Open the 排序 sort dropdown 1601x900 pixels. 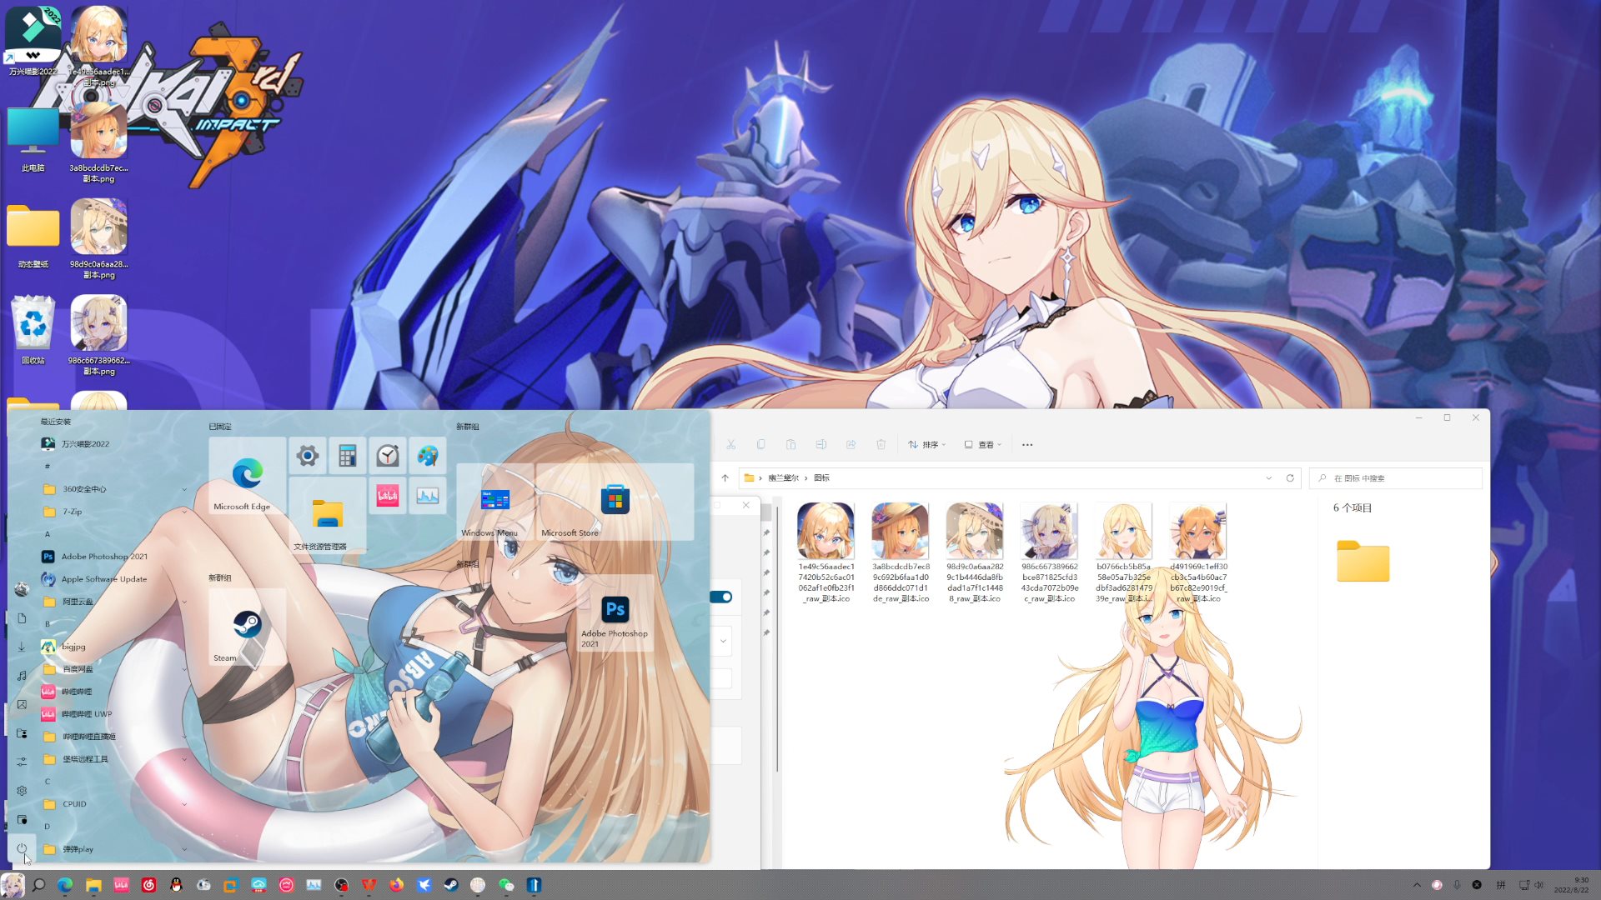click(x=926, y=445)
